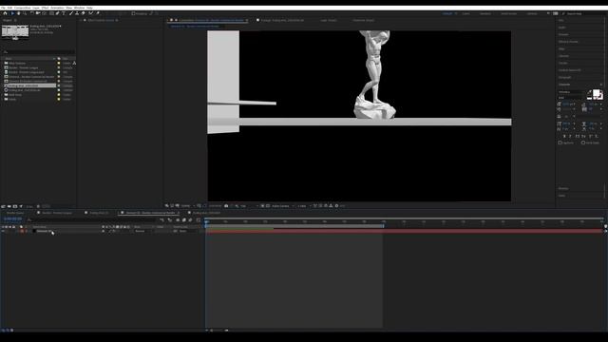Click the red label color of timeline layer

(x=22, y=231)
